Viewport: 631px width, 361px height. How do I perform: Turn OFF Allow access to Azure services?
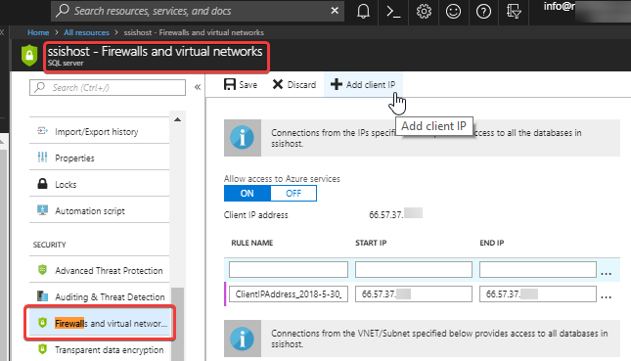point(293,193)
